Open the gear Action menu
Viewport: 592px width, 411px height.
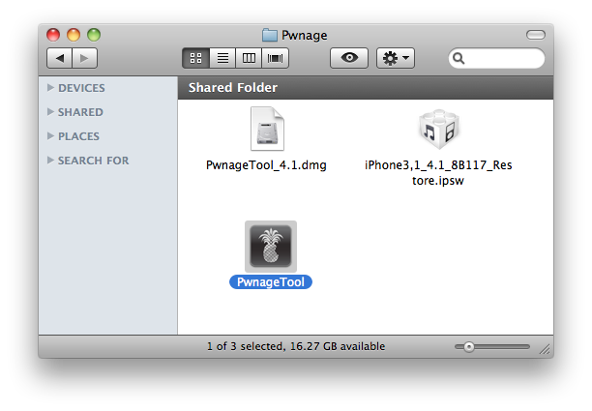coord(396,58)
